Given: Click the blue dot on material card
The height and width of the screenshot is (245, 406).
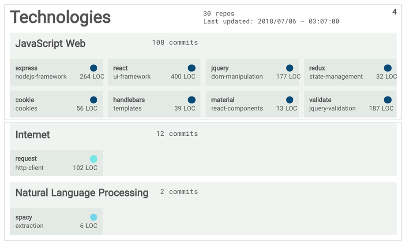Looking at the screenshot, I should click(x=289, y=100).
